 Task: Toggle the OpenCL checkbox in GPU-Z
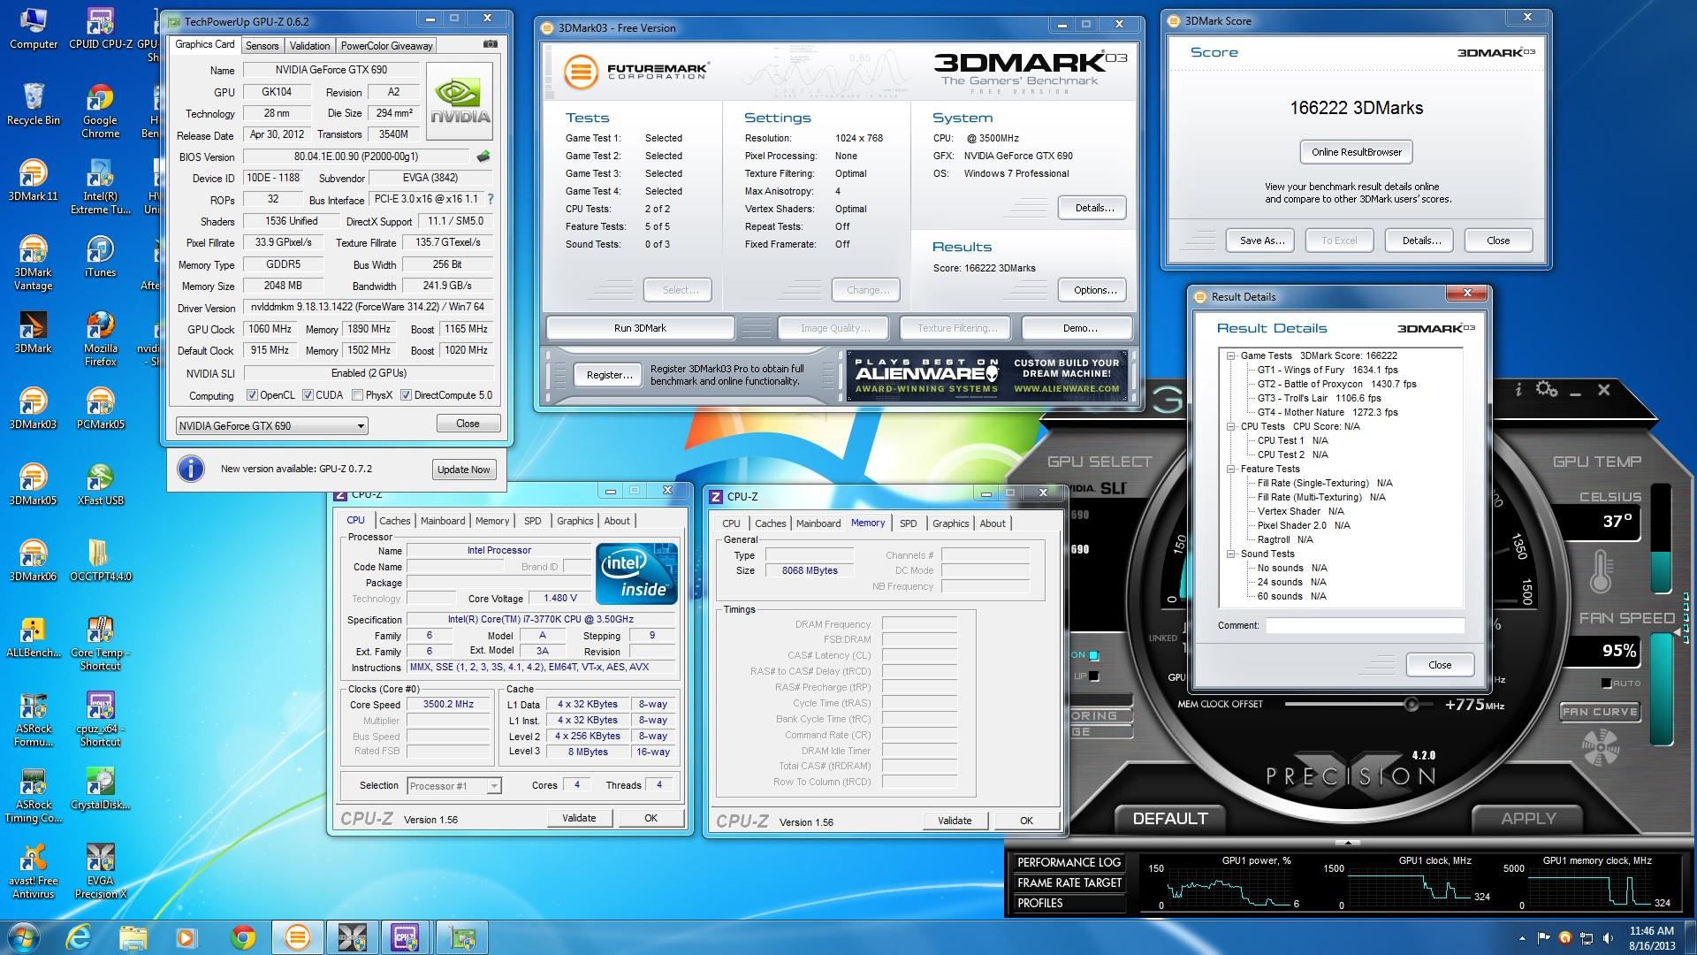(x=252, y=395)
